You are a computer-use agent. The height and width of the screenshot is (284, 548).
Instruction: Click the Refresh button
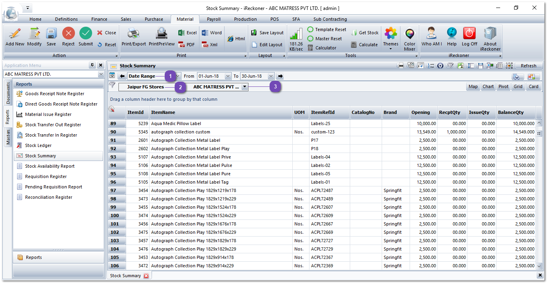(x=528, y=66)
